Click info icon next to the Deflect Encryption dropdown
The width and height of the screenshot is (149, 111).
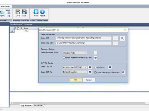click(x=90, y=72)
